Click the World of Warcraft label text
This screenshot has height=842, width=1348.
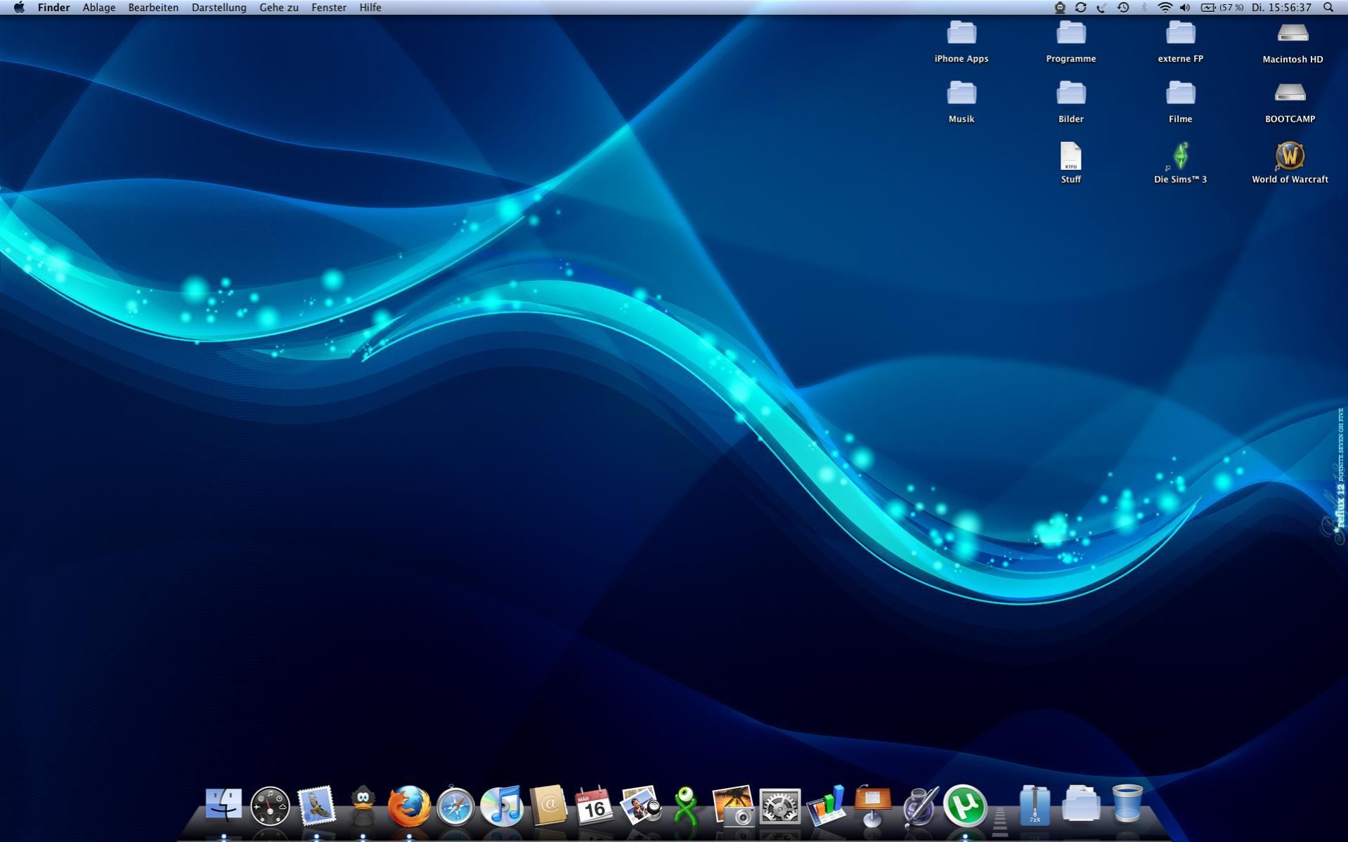point(1290,180)
